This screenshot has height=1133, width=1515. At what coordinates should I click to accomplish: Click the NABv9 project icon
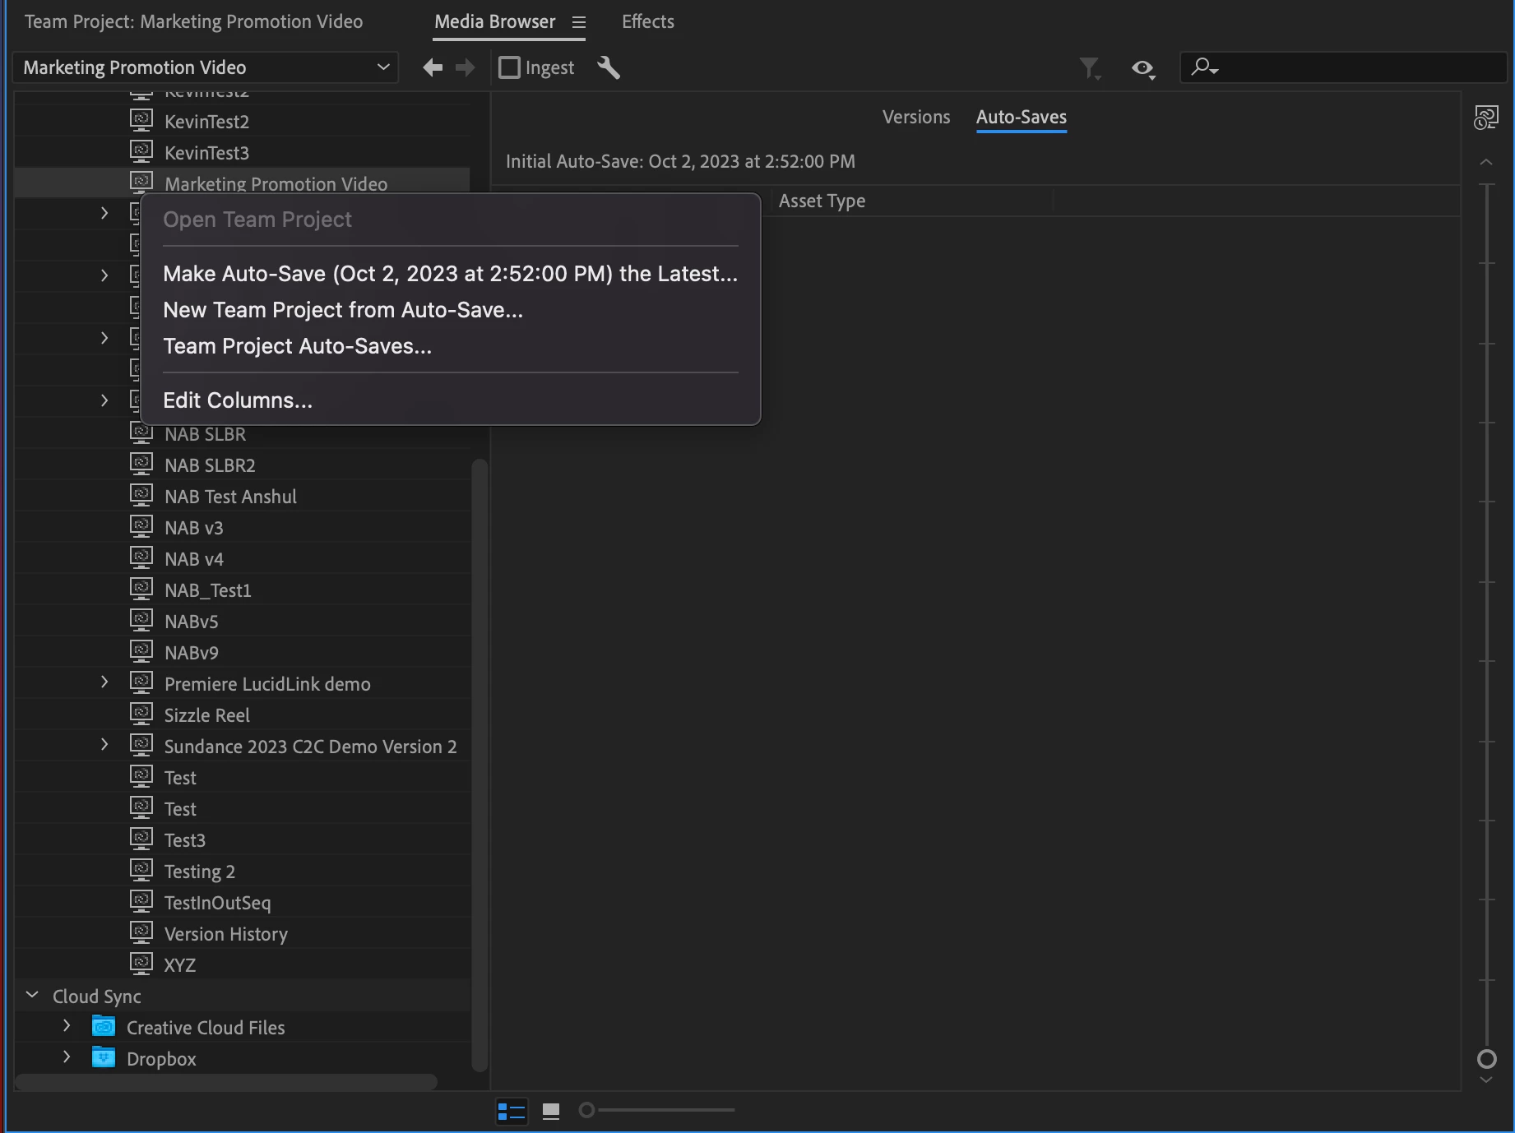[141, 651]
